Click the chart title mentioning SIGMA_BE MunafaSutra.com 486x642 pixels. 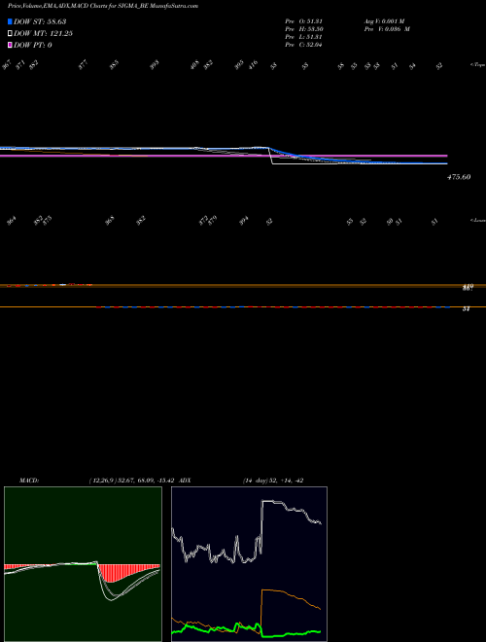coord(103,6)
